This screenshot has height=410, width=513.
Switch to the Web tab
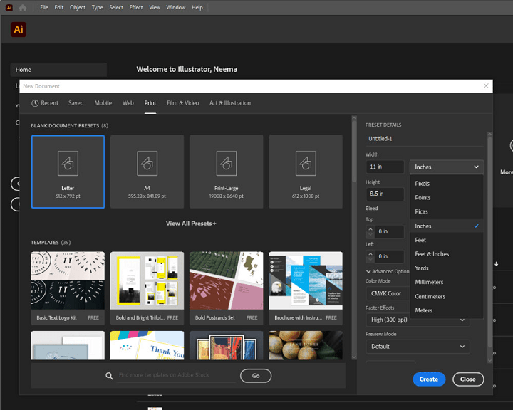[x=128, y=103]
